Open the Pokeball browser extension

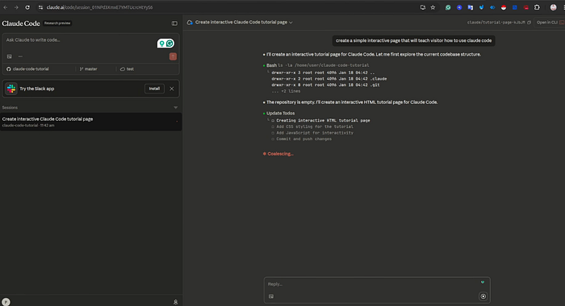click(504, 7)
